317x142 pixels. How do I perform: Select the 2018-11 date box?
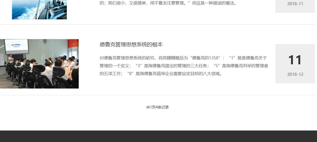pyautogui.click(x=295, y=6)
